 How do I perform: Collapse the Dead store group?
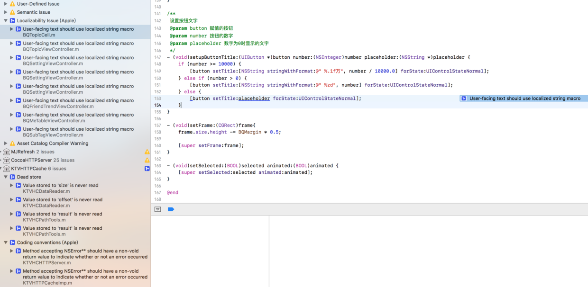coord(6,177)
